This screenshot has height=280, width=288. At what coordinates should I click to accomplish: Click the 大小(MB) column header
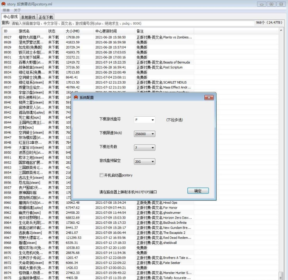(73, 31)
